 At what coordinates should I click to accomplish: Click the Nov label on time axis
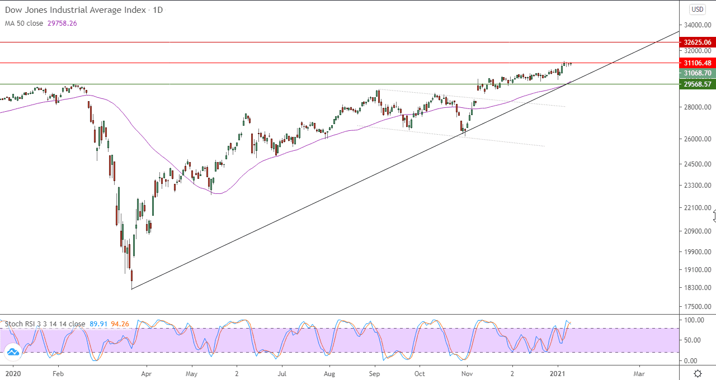(466, 373)
